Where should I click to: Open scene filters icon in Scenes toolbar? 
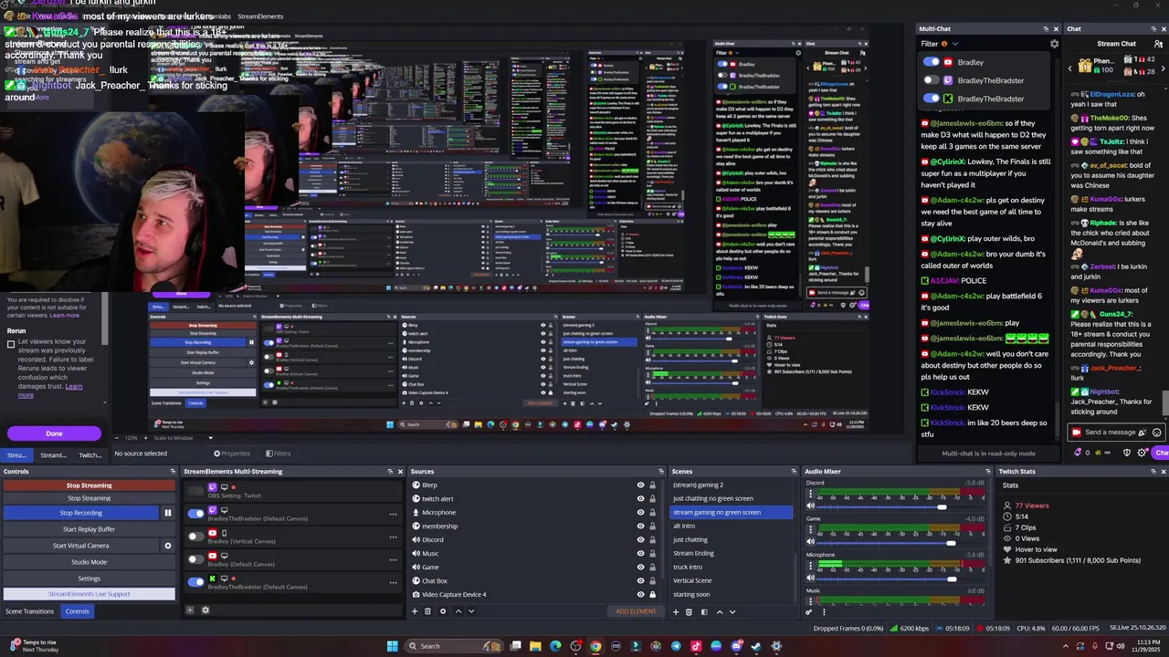(704, 611)
